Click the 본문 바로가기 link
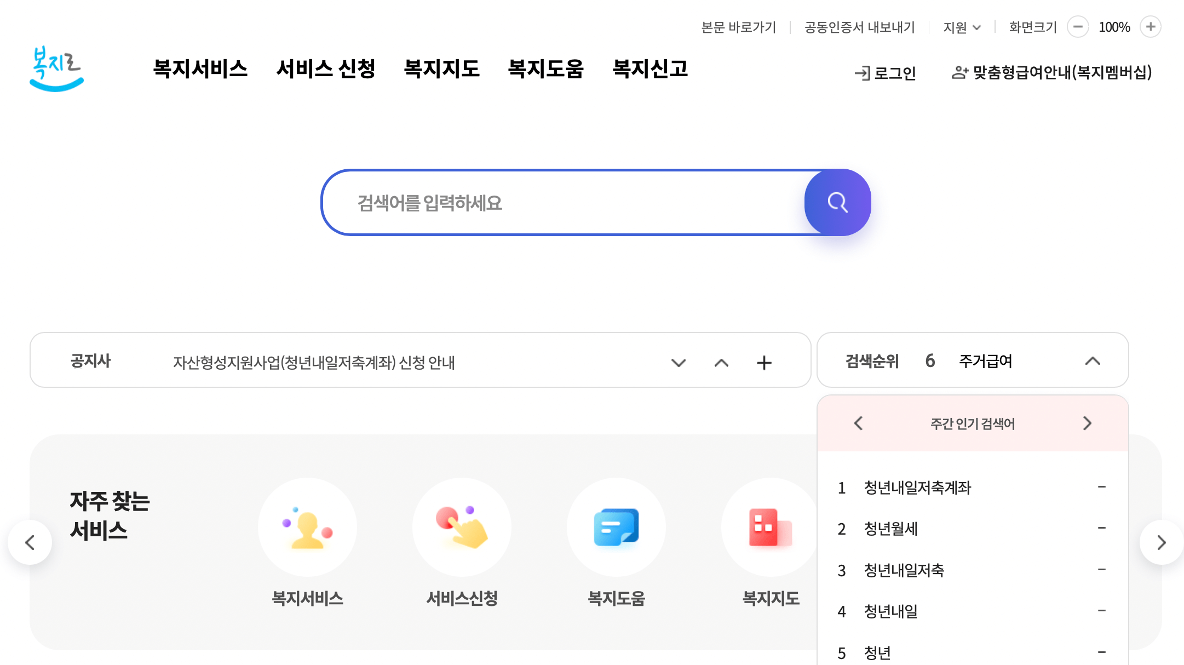 coord(739,26)
